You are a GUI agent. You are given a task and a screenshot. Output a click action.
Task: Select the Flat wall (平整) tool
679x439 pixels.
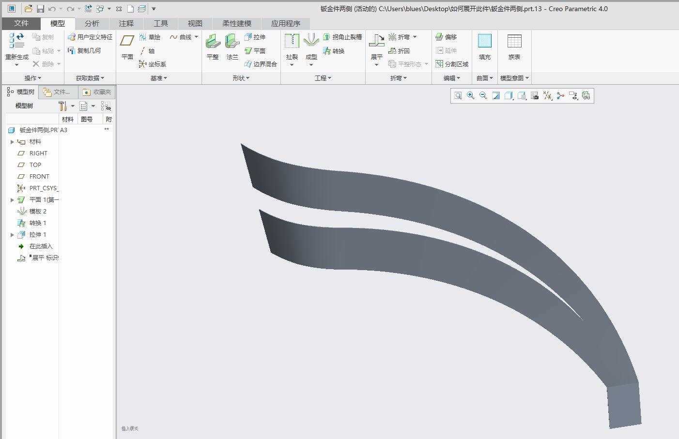213,47
